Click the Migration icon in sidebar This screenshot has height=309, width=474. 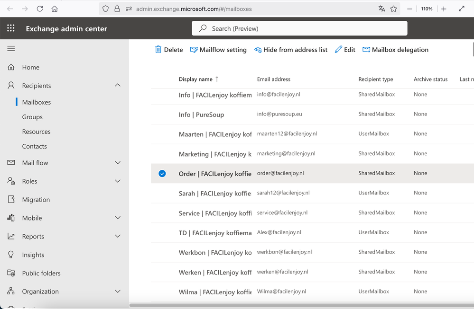pos(11,199)
